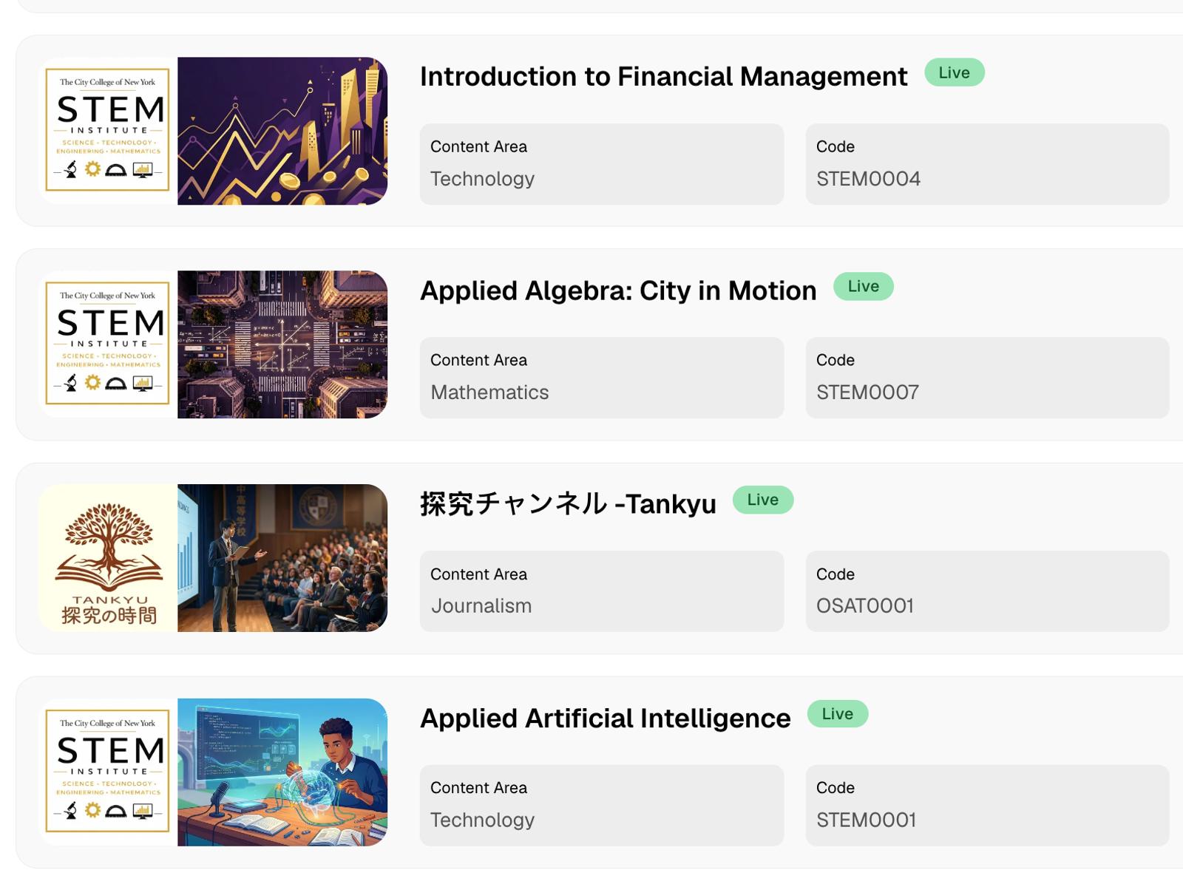1183x887 pixels.
Task: Click the STEM Institute logo for Financial Management
Action: pos(108,131)
